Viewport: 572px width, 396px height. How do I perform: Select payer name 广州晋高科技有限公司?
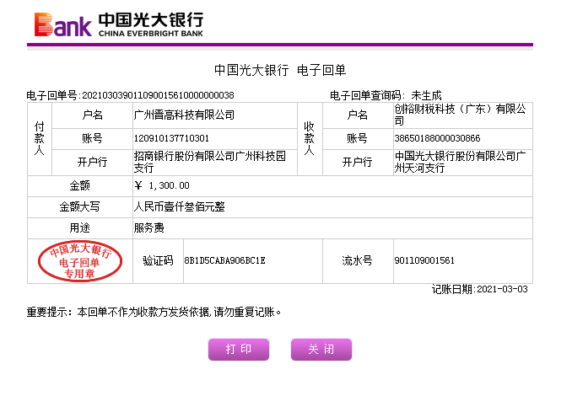[x=184, y=115]
